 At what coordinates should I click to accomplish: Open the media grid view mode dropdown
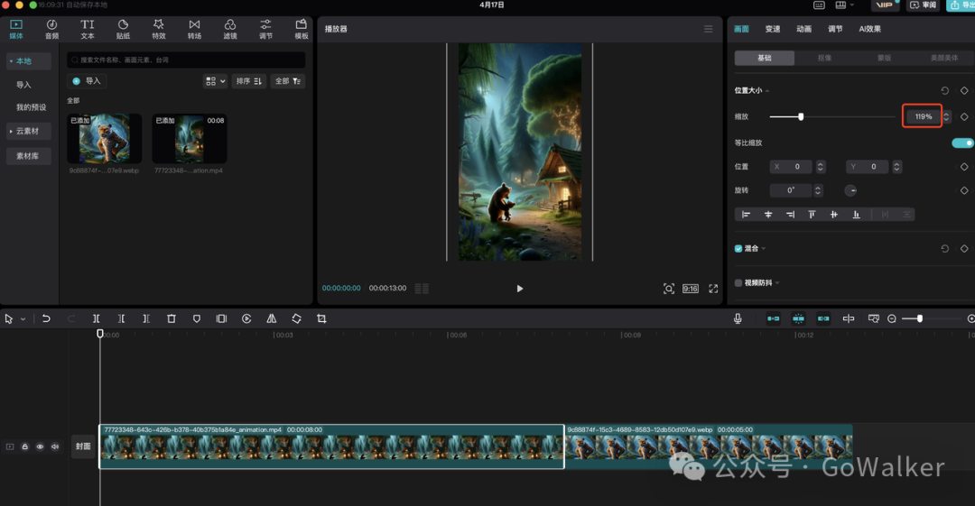[x=215, y=81]
